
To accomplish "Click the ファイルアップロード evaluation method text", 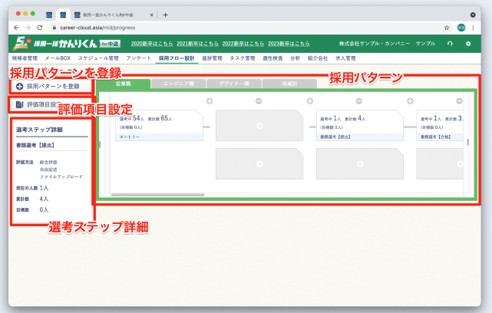I will (61, 177).
